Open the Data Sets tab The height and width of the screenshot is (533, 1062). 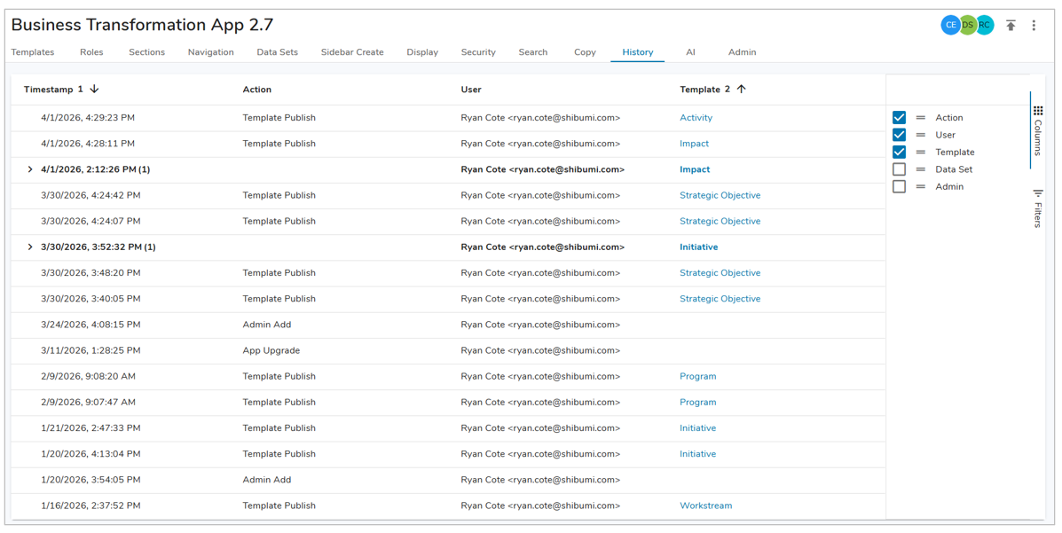277,52
